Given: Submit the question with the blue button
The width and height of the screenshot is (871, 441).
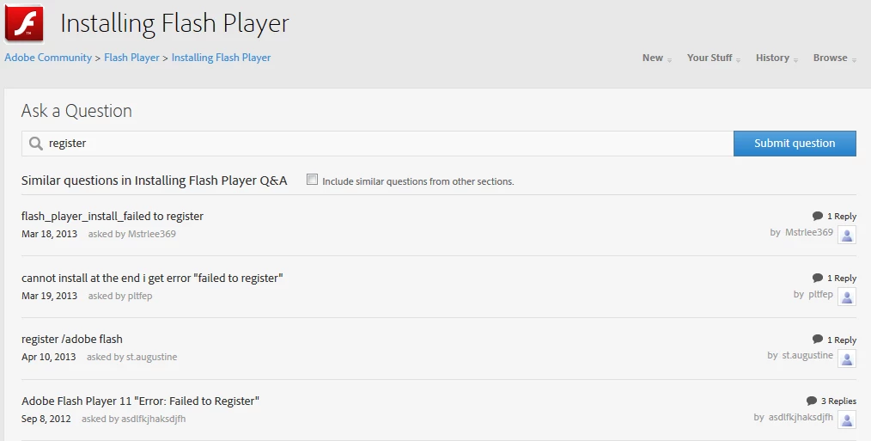Looking at the screenshot, I should click(795, 144).
